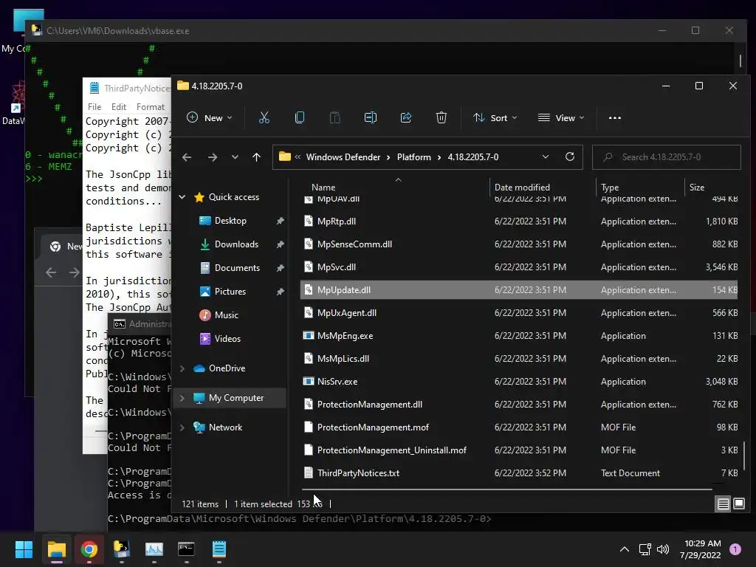
Task: Click the clock showing 10:29 AM
Action: coord(702,543)
